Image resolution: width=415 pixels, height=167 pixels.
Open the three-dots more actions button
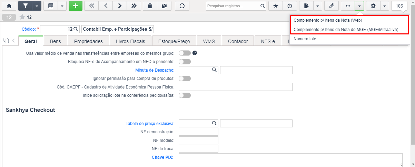point(348,6)
